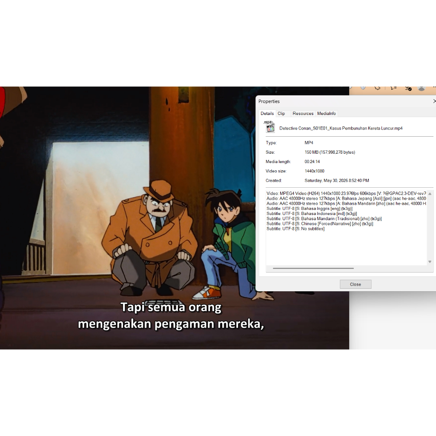Screen dimensions: 436x436
Task: Close the Properties dialog with Close button
Action: coord(356,284)
